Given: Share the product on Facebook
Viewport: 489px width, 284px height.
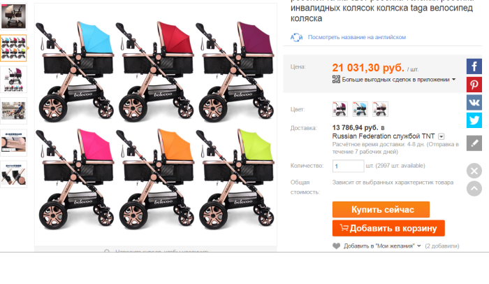Looking at the screenshot, I should [x=474, y=66].
